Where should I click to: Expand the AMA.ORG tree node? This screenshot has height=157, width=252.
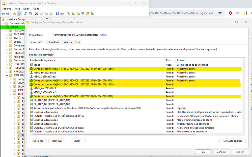point(7,31)
